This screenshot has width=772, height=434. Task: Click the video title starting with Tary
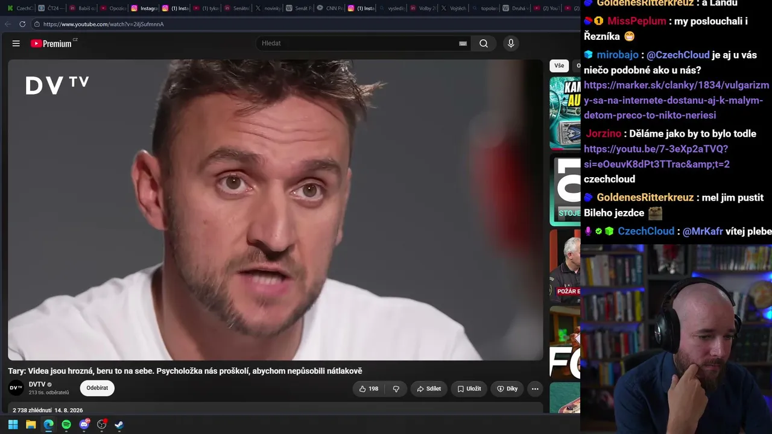pos(185,371)
